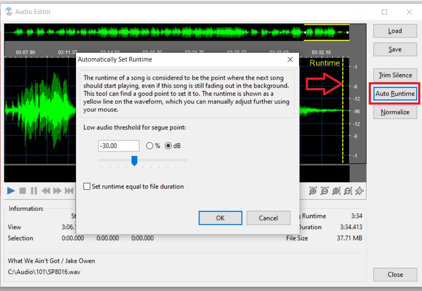The height and width of the screenshot is (291, 422).
Task: Click the Save button
Action: point(395,49)
